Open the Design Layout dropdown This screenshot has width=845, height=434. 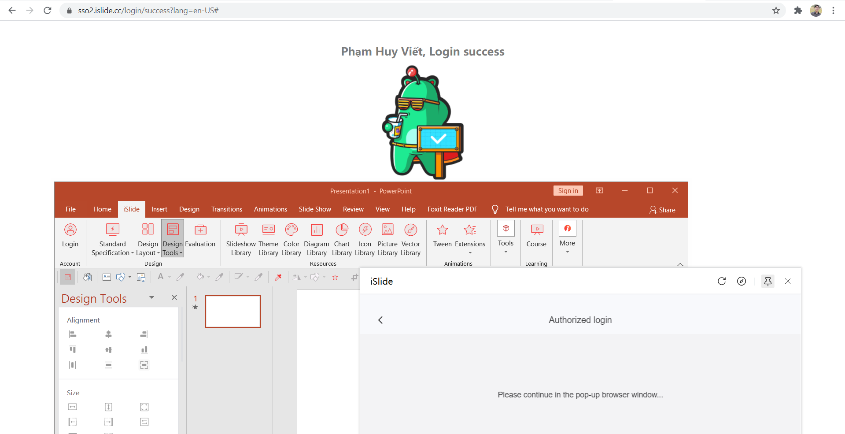click(148, 240)
